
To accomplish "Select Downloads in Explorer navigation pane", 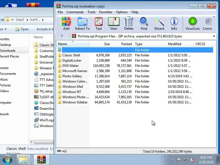I will point(8,51).
